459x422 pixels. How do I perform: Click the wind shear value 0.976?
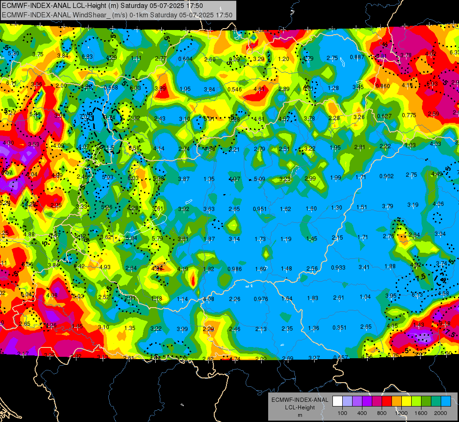pos(261,299)
